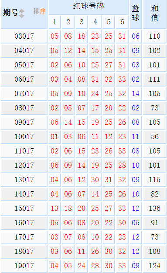
Task: Click red ball column header 2
Action: (68, 22)
